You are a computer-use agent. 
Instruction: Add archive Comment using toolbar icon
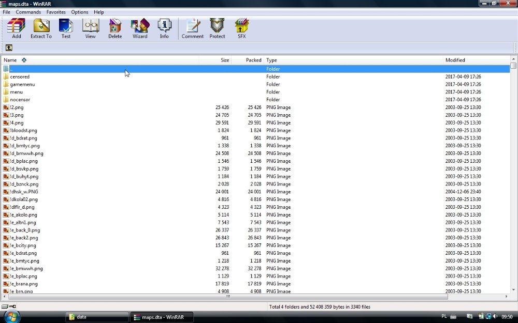coord(193,28)
